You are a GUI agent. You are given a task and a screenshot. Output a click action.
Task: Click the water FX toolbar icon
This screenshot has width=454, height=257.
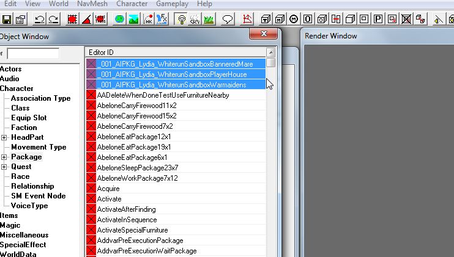coord(162,20)
